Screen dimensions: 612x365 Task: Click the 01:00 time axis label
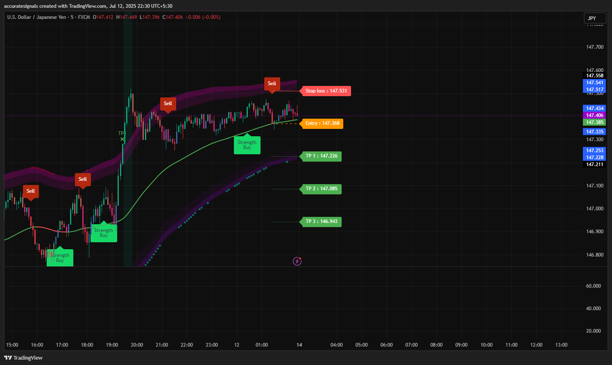coord(262,345)
